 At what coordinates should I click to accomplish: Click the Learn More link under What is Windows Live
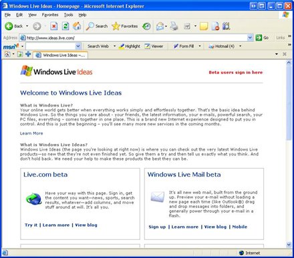tap(31, 133)
